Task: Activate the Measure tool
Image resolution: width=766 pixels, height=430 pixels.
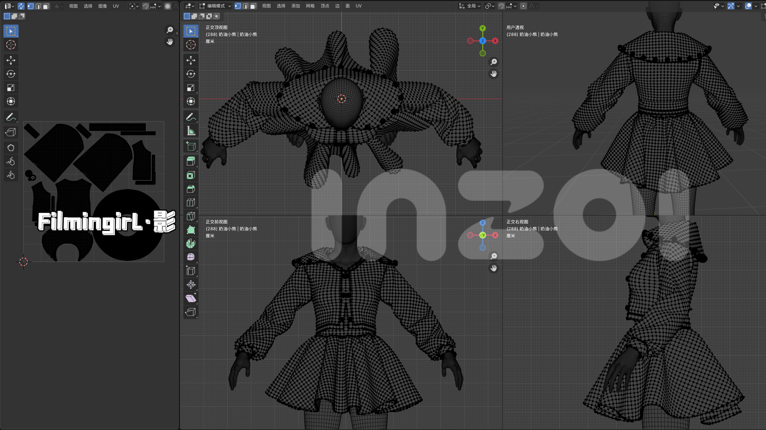Action: pos(191,131)
